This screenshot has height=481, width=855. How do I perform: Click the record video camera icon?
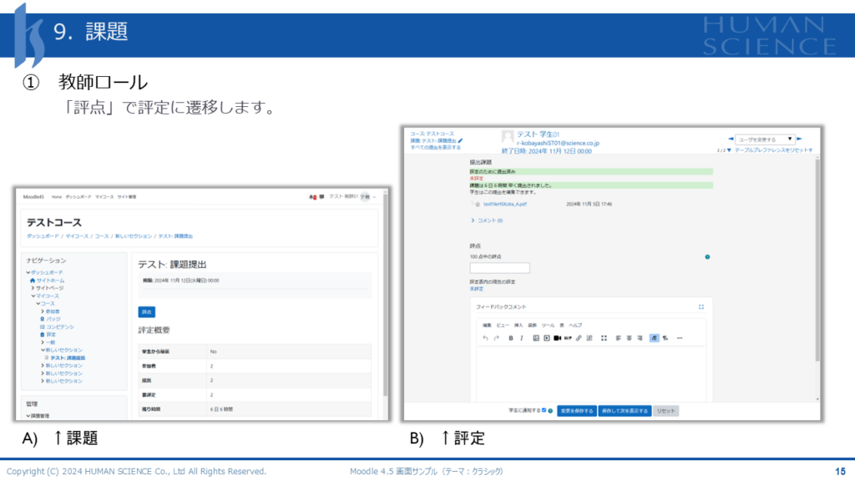(x=557, y=338)
